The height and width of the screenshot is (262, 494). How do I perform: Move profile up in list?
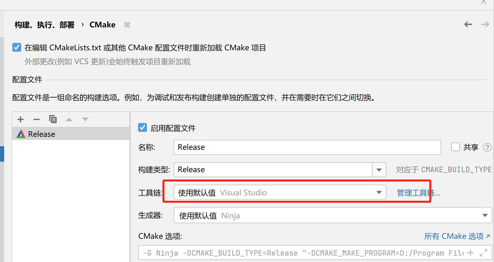coord(69,119)
